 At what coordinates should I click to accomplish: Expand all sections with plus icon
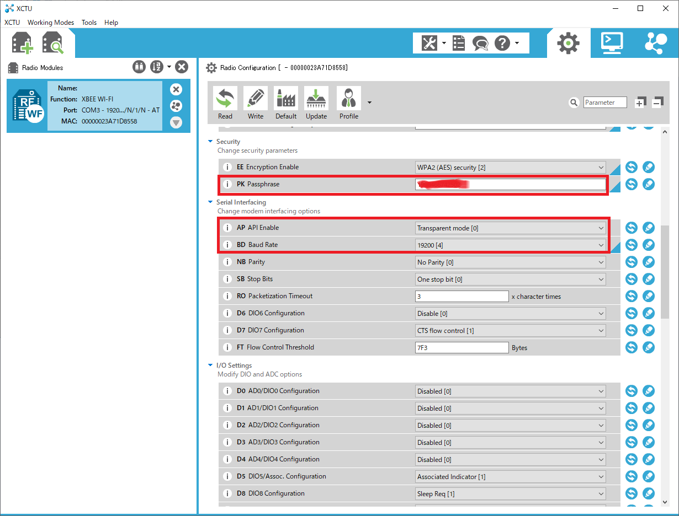pyautogui.click(x=640, y=103)
